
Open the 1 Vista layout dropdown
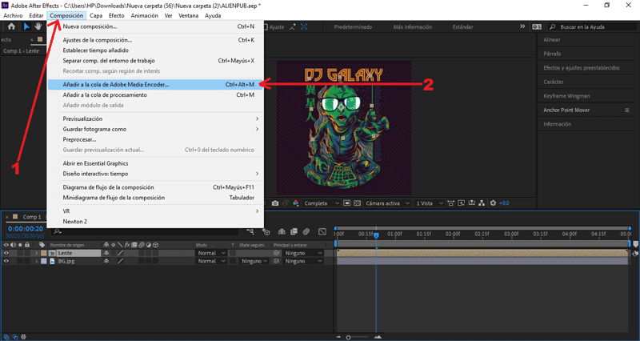pyautogui.click(x=429, y=203)
